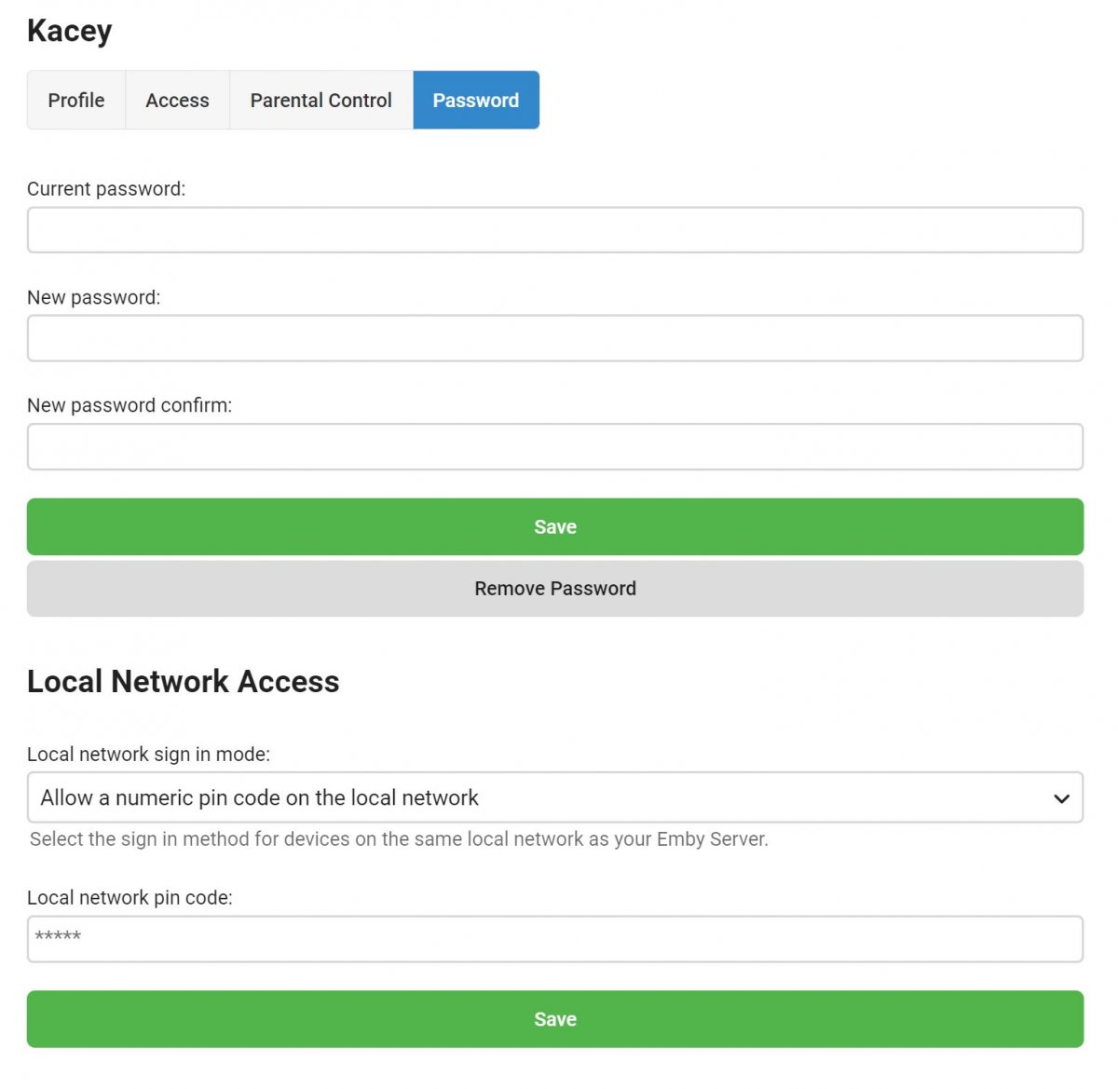1118x1089 pixels.
Task: Click into the New password field
Action: pyautogui.click(x=554, y=338)
